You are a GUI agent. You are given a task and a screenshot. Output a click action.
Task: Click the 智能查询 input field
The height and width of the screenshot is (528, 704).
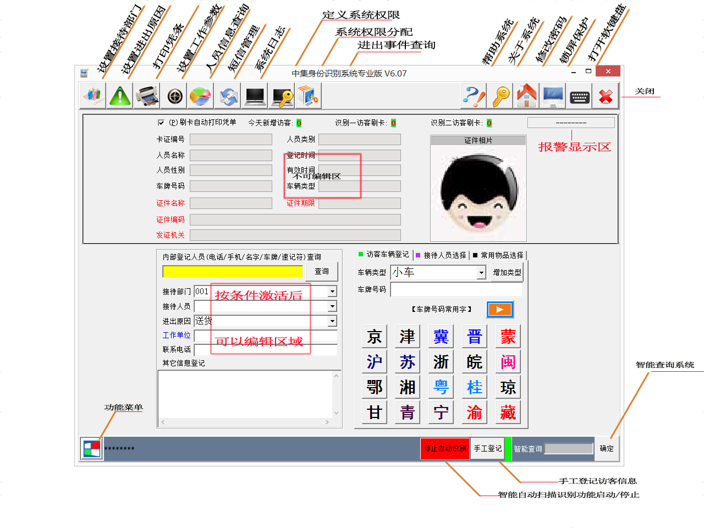[569, 449]
